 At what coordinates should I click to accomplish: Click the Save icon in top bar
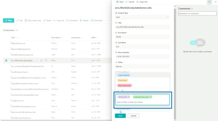(117, 2)
